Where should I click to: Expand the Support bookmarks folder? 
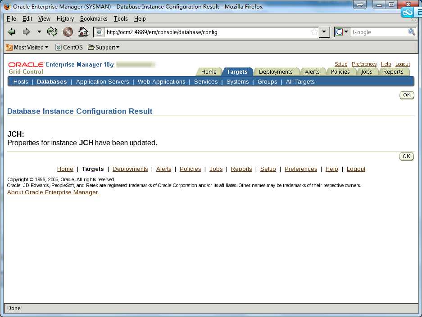pyautogui.click(x=104, y=47)
